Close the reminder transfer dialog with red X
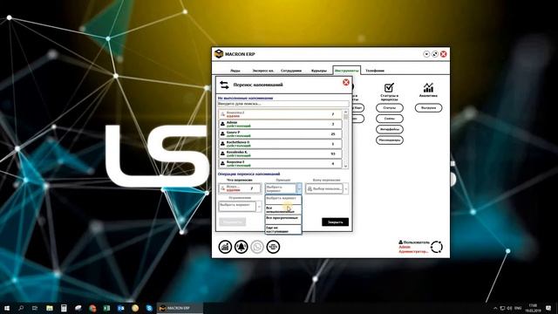The height and width of the screenshot is (314, 558). 345,82
